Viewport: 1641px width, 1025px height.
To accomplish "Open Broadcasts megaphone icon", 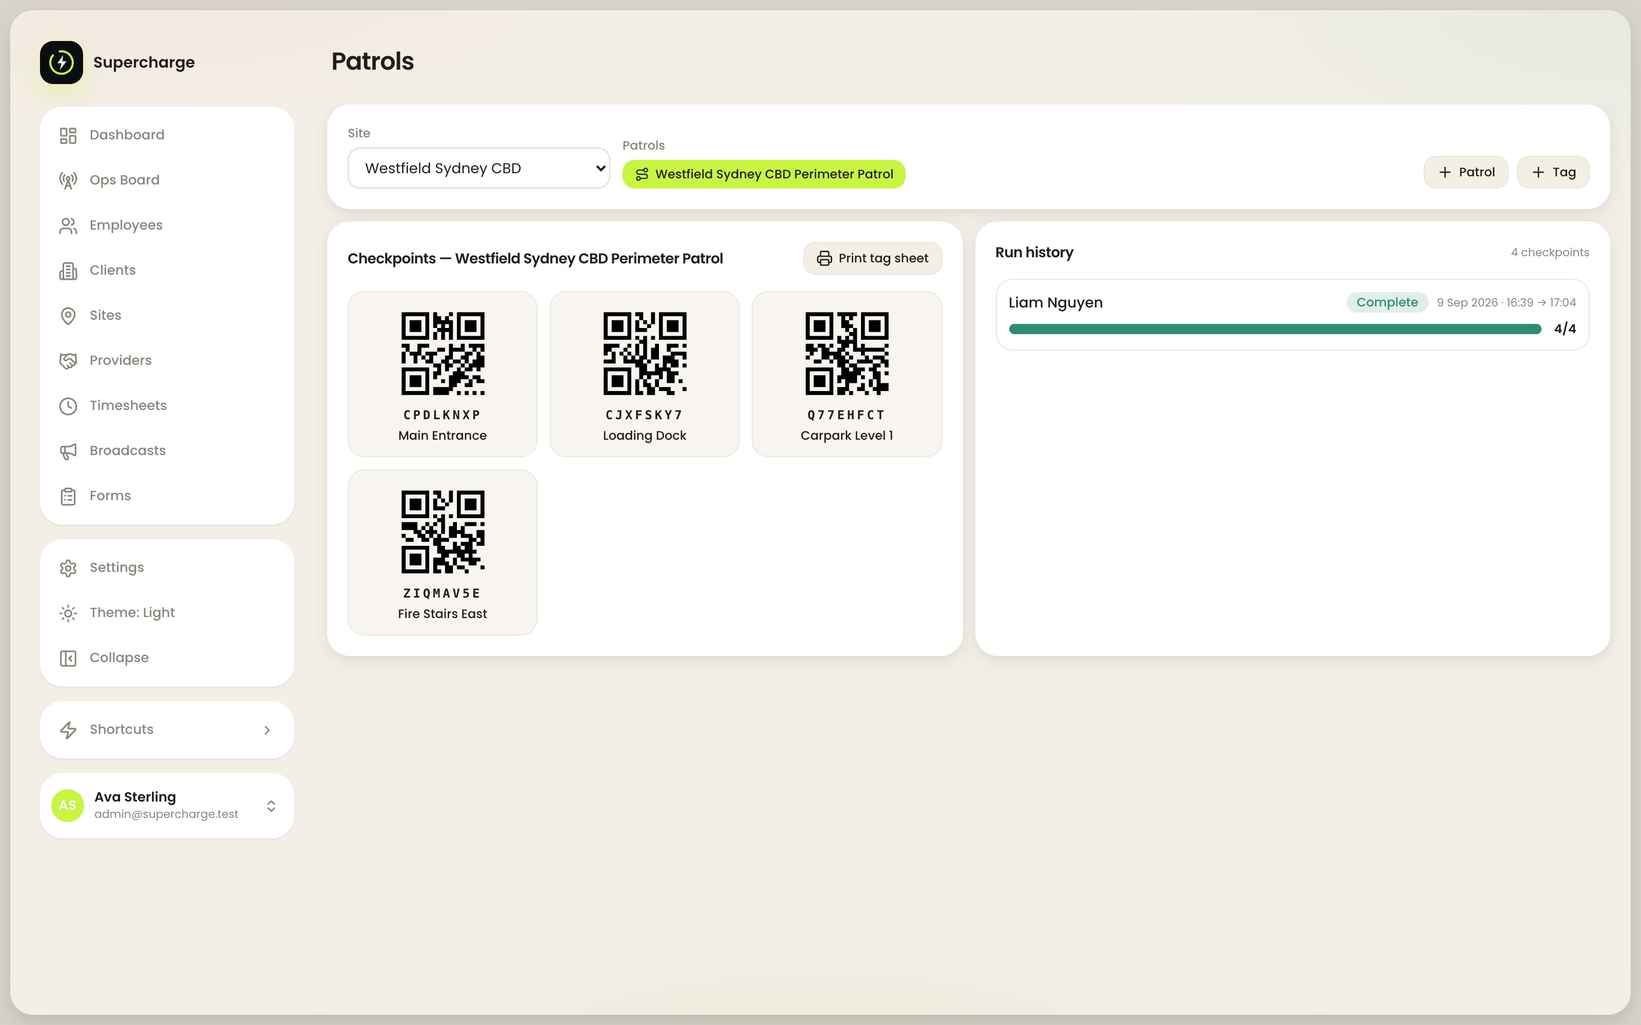I will 68,451.
